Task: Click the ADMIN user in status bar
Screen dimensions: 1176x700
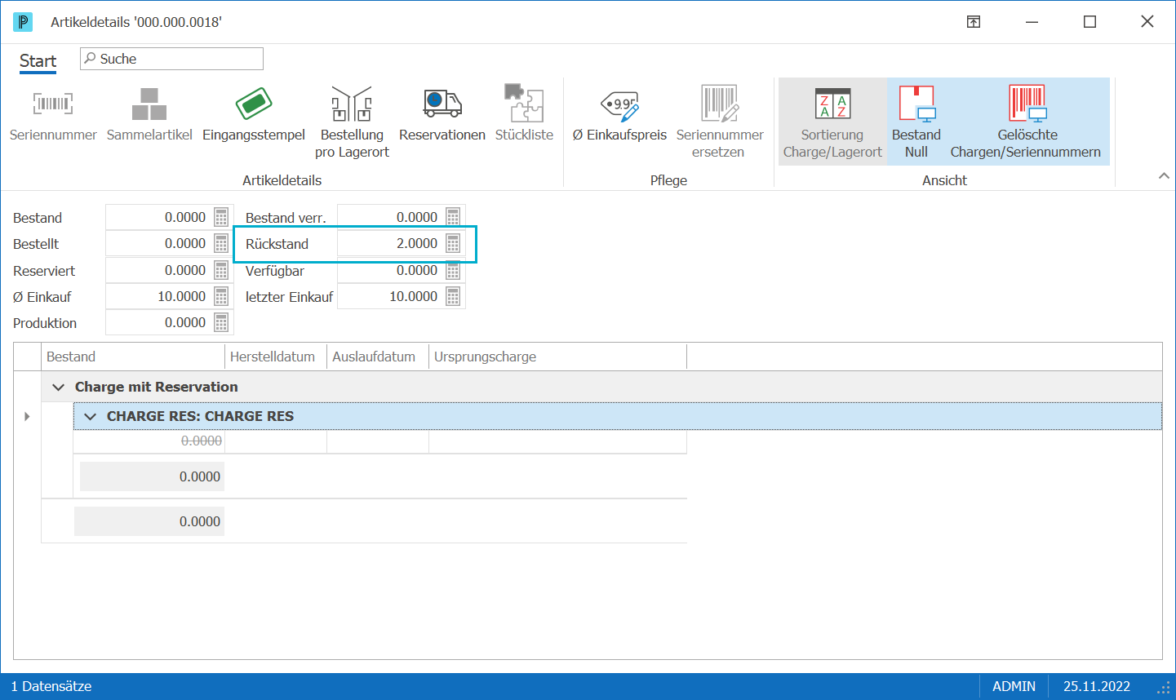Action: click(1014, 686)
